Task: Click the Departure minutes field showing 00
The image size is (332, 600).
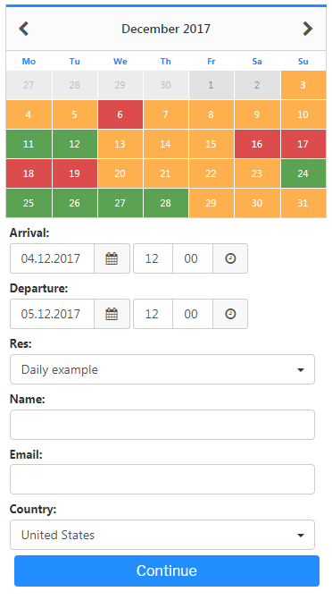Action: point(193,314)
